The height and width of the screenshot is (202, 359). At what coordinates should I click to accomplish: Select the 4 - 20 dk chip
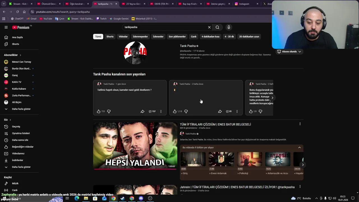229,36
